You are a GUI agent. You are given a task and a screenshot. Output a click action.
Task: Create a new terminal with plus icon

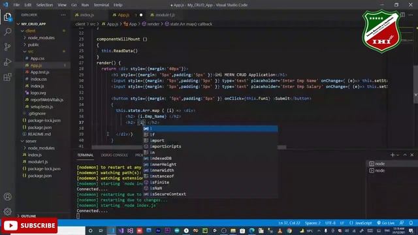pos(392,155)
